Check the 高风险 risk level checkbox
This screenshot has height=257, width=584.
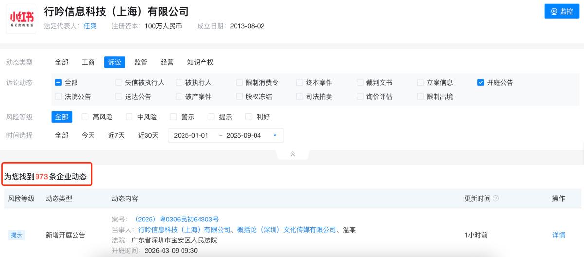[x=85, y=117]
